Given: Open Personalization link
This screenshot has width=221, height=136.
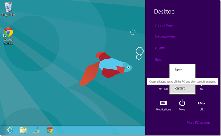Looking at the screenshot, I should coord(165,37).
